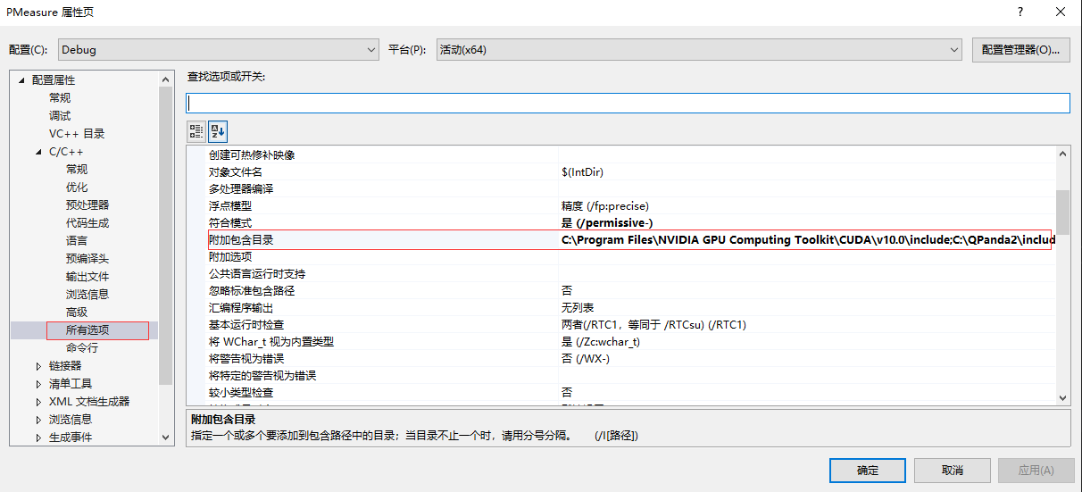The width and height of the screenshot is (1082, 492).
Task: Collapse the 配置属性 root node
Action: (x=21, y=80)
